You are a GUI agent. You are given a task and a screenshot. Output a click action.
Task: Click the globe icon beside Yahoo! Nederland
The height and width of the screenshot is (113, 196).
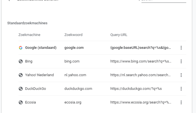pos(21,75)
